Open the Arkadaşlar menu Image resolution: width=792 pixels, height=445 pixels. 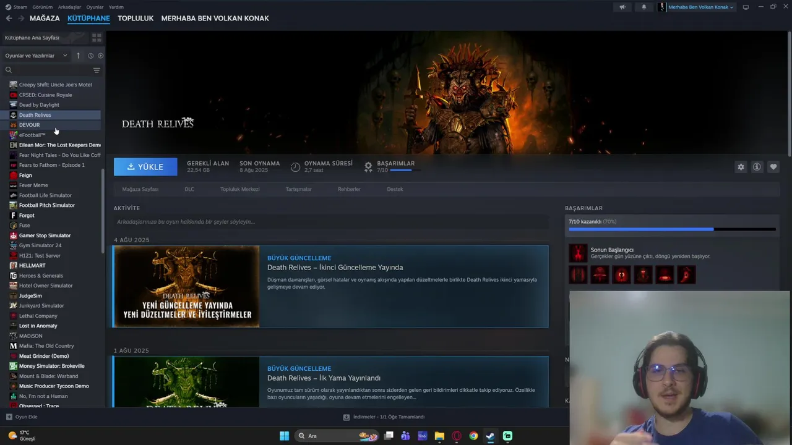69,7
